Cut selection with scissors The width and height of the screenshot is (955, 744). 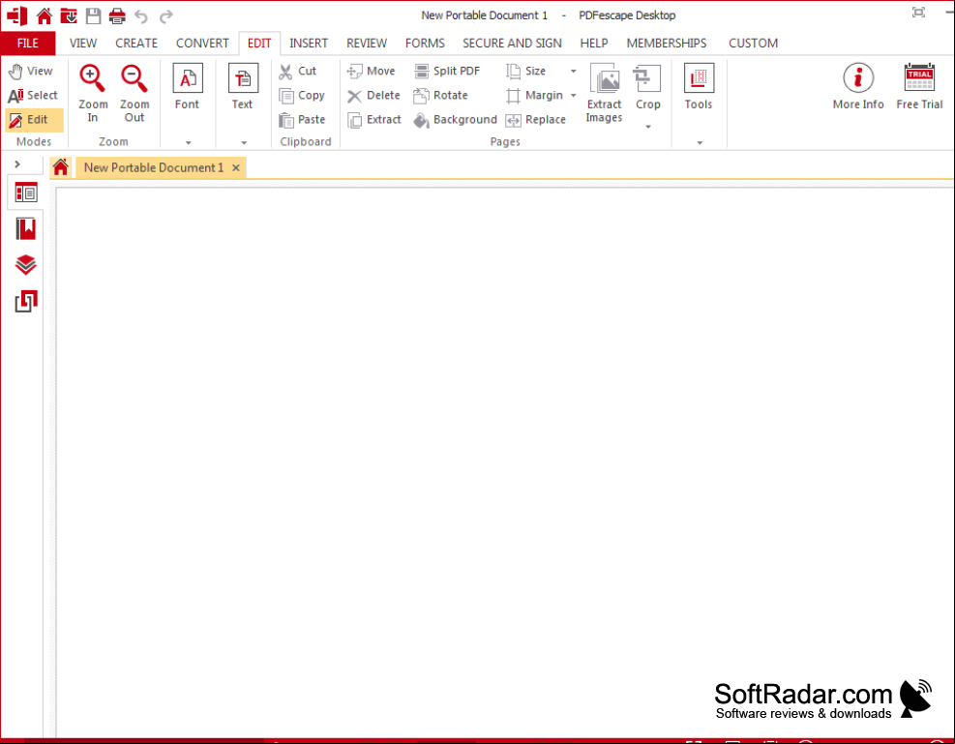tap(298, 72)
